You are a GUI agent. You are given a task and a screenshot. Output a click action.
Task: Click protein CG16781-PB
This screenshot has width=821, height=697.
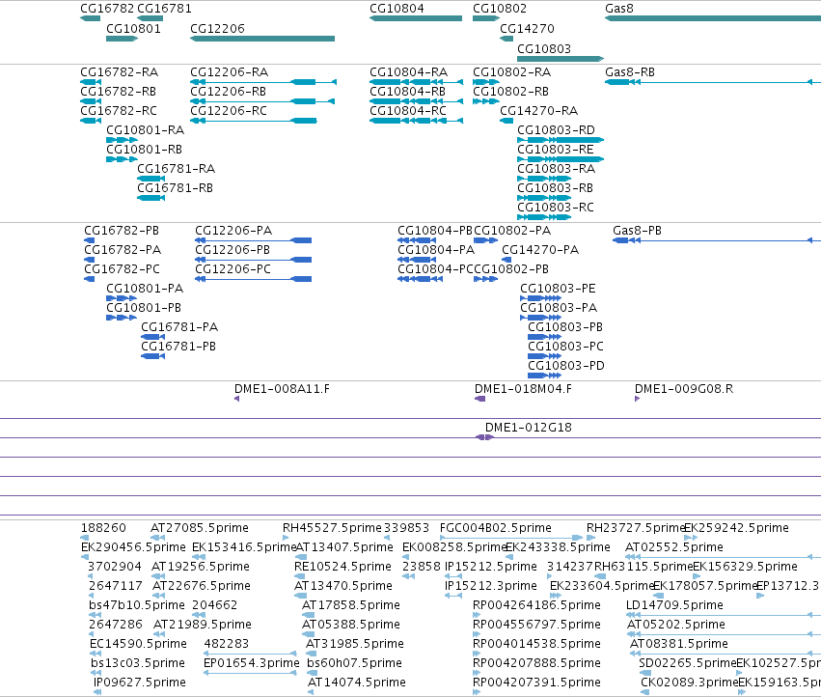[152, 356]
